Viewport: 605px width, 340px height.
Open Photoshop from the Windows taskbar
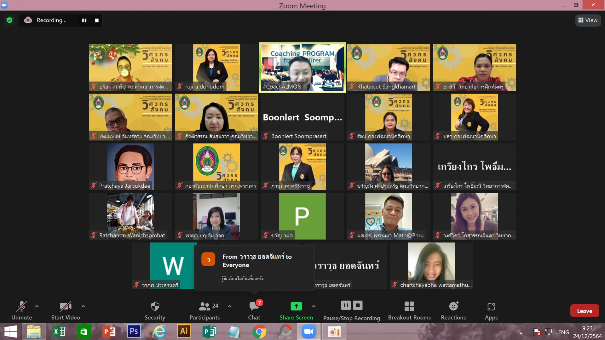pyautogui.click(x=134, y=331)
